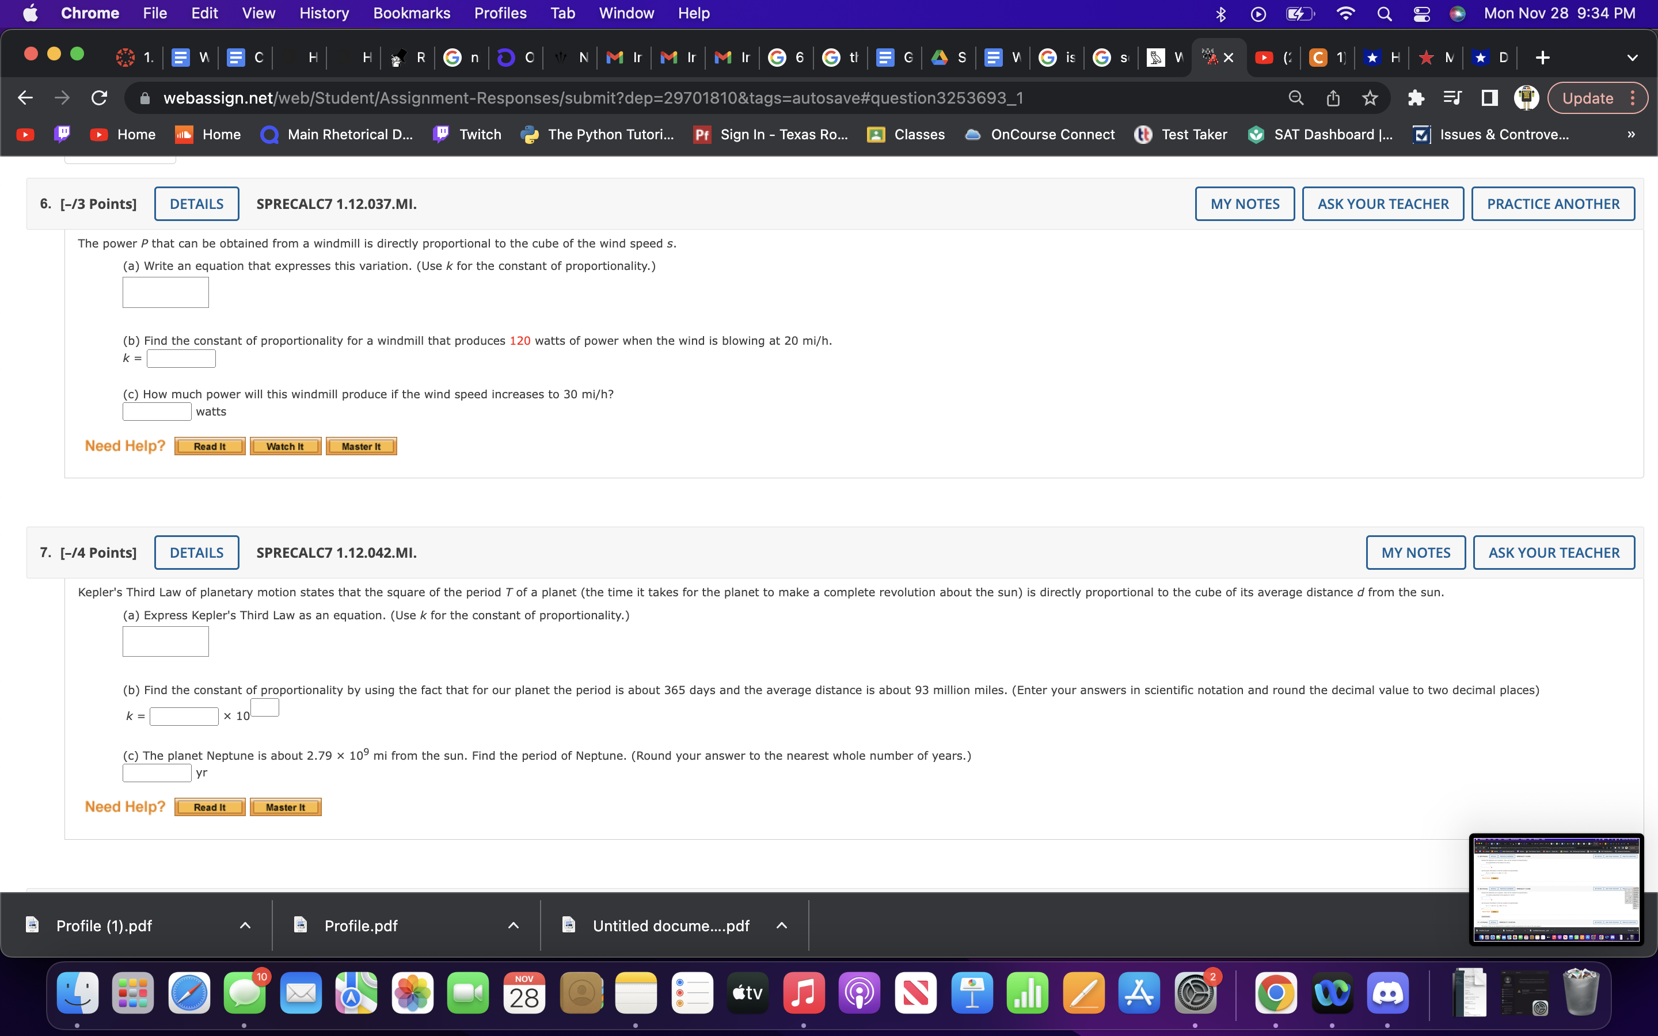Open the History menu

pos(324,13)
